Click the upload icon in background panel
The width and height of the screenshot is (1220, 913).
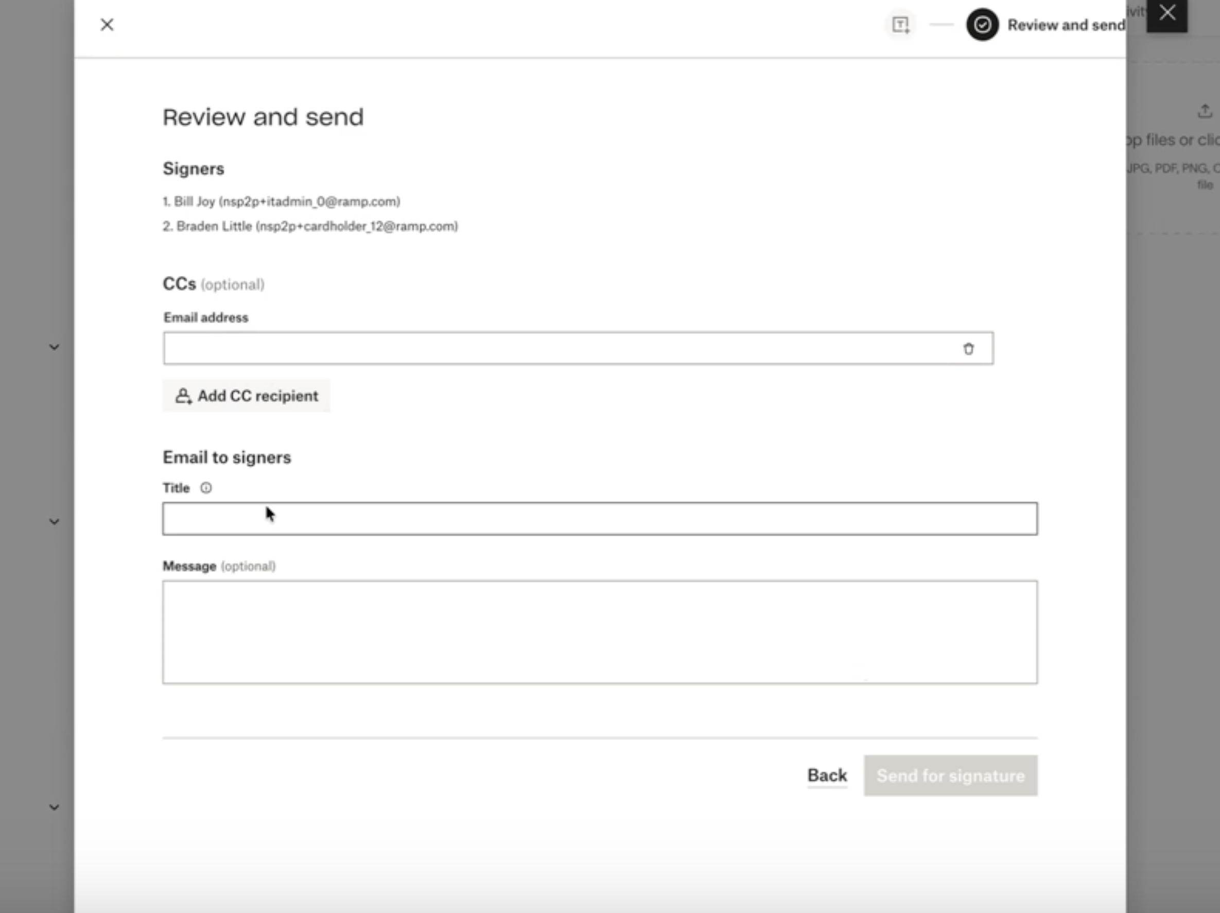[1205, 111]
